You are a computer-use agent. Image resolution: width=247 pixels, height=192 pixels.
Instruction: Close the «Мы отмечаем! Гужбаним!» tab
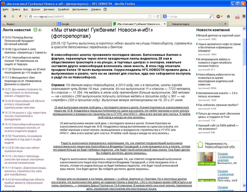[165, 24]
